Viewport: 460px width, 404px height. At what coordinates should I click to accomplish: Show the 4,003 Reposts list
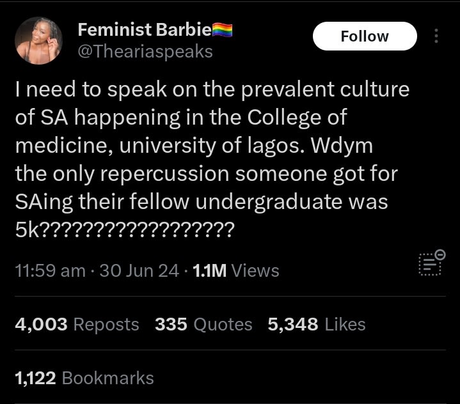tap(77, 324)
